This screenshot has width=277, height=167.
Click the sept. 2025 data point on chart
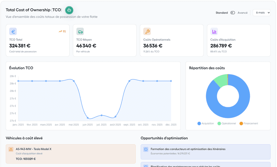129,81
